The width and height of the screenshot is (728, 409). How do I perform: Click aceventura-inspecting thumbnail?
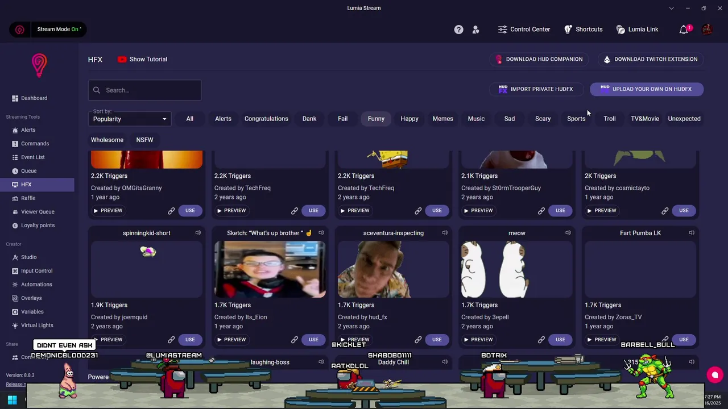pos(394,269)
